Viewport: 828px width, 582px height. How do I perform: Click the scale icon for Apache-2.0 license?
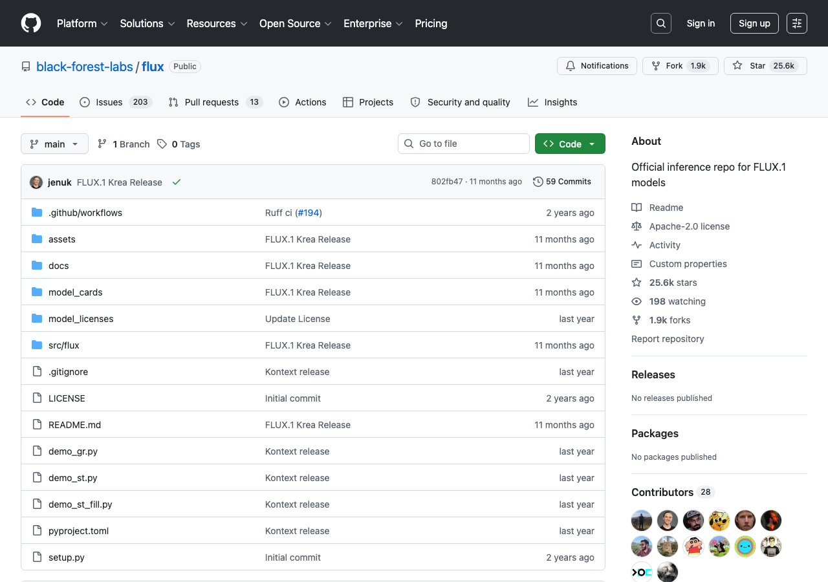click(x=637, y=226)
